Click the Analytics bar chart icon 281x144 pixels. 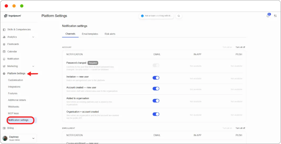pyautogui.click(x=4, y=37)
